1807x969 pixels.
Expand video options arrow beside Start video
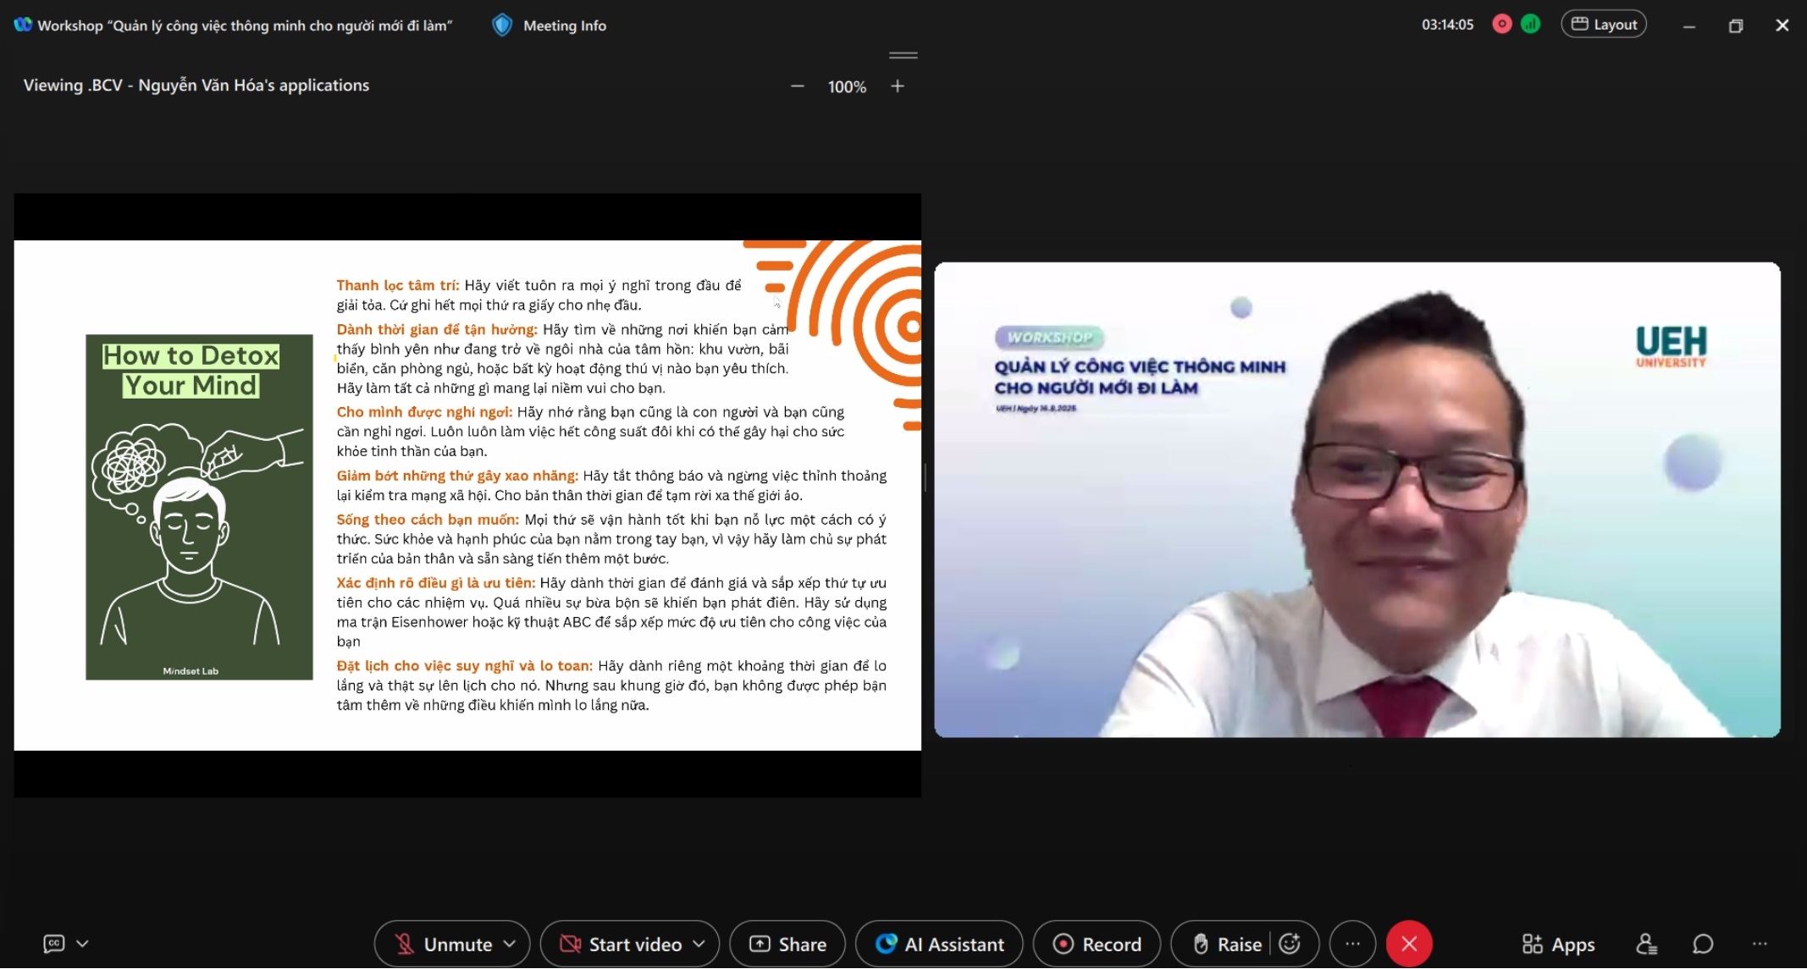[x=699, y=944]
